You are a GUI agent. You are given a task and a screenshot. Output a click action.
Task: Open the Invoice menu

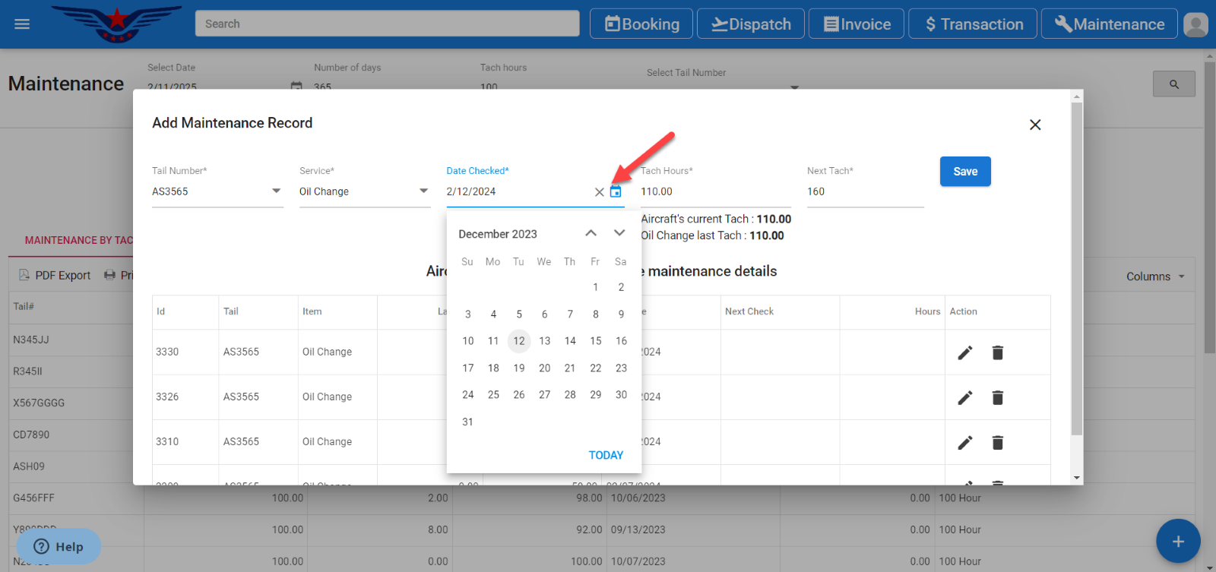point(857,24)
